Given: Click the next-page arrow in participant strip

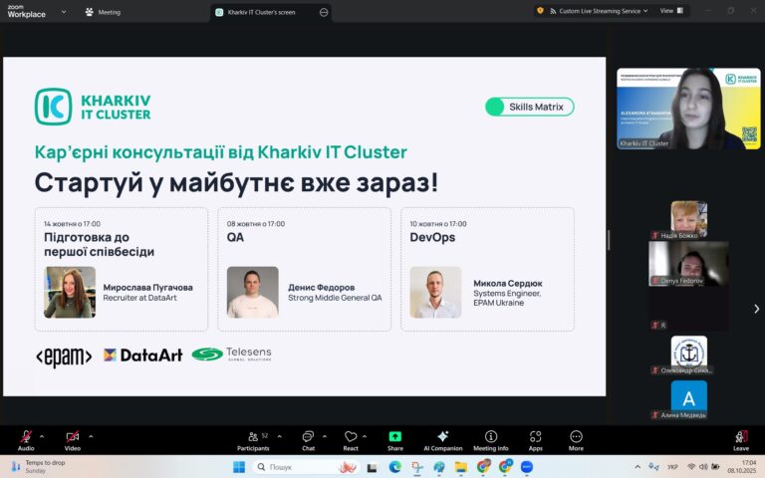Looking at the screenshot, I should coord(757,309).
